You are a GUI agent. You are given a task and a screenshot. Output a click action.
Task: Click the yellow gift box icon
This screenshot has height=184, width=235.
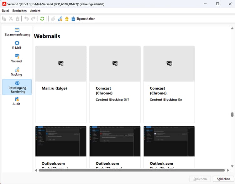67,19
